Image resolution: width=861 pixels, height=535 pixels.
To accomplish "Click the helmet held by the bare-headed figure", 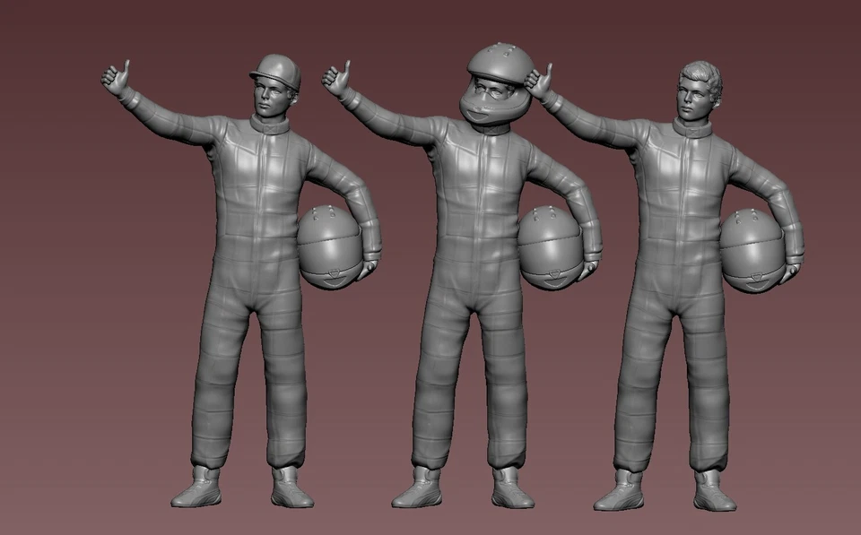I will pos(752,251).
